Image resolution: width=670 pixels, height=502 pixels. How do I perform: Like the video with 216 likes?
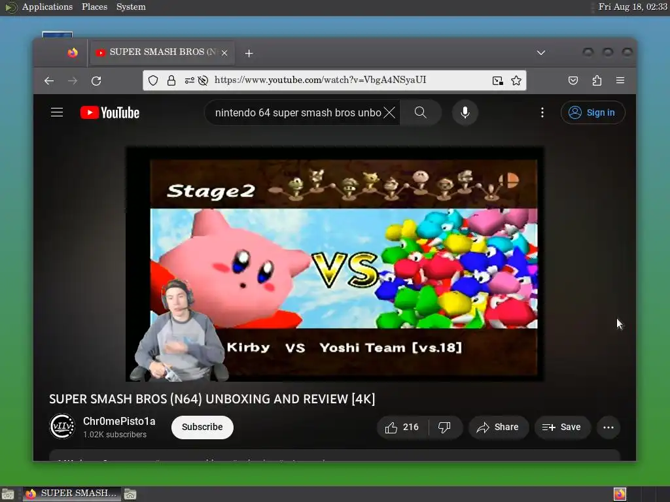(402, 427)
